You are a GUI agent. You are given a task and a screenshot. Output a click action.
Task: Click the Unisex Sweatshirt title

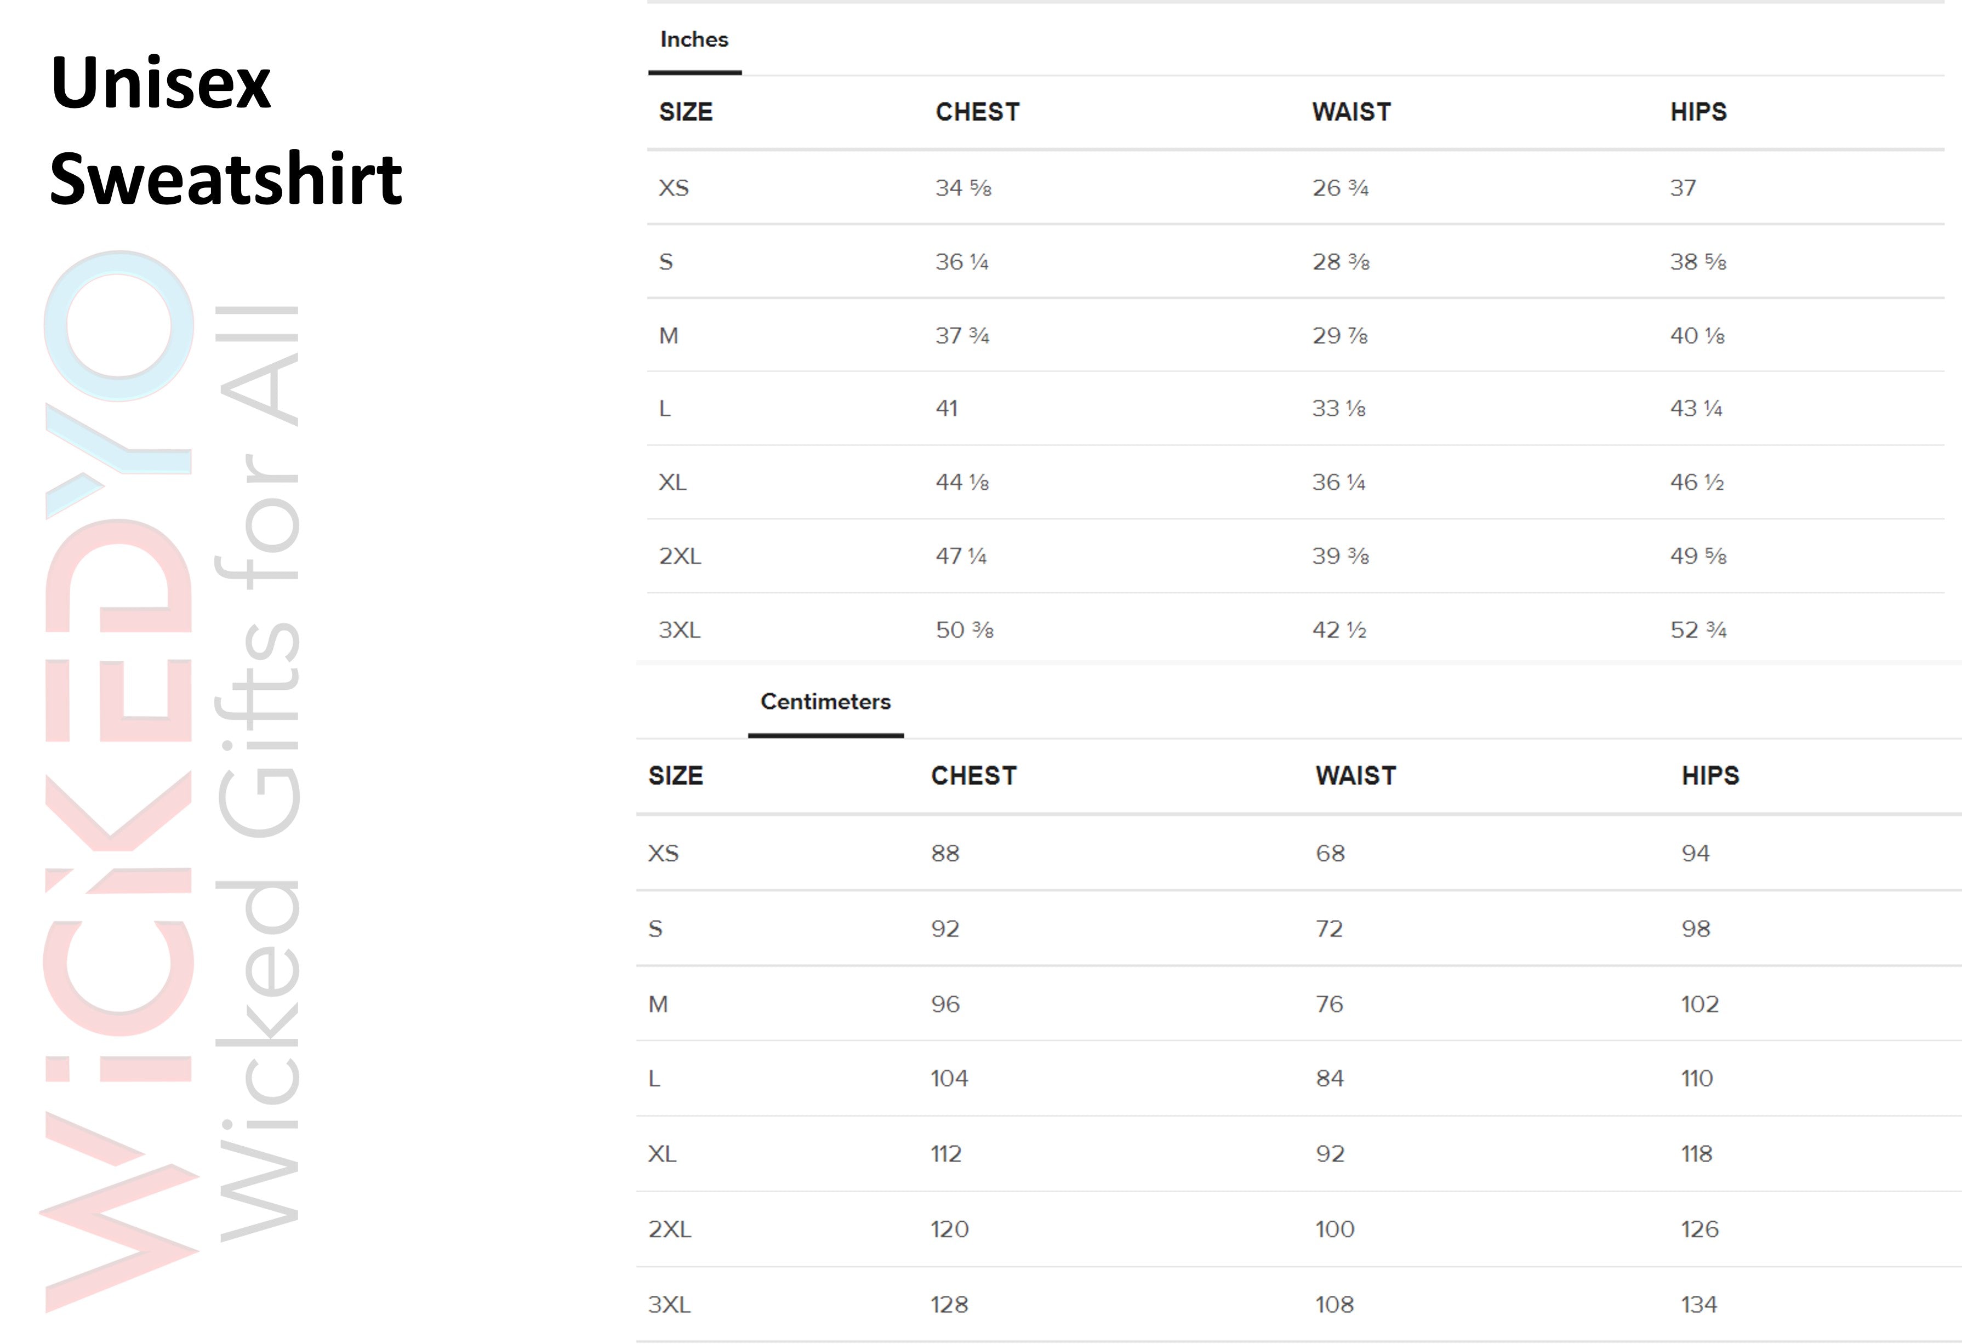[x=225, y=130]
